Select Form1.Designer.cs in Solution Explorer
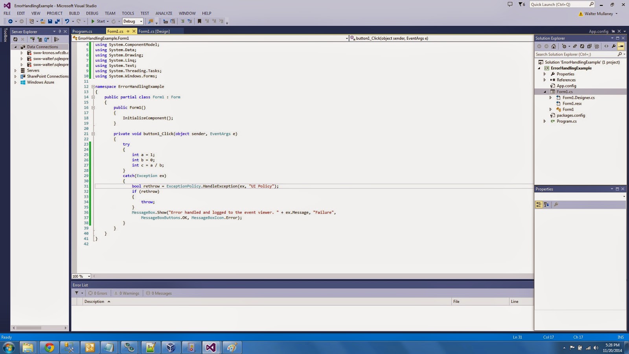The width and height of the screenshot is (629, 354). click(578, 97)
